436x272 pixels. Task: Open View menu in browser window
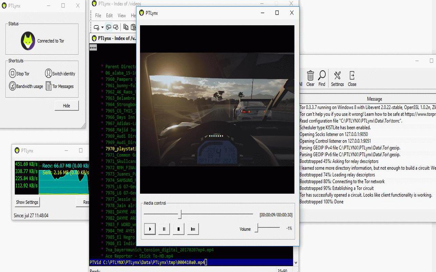point(122,15)
